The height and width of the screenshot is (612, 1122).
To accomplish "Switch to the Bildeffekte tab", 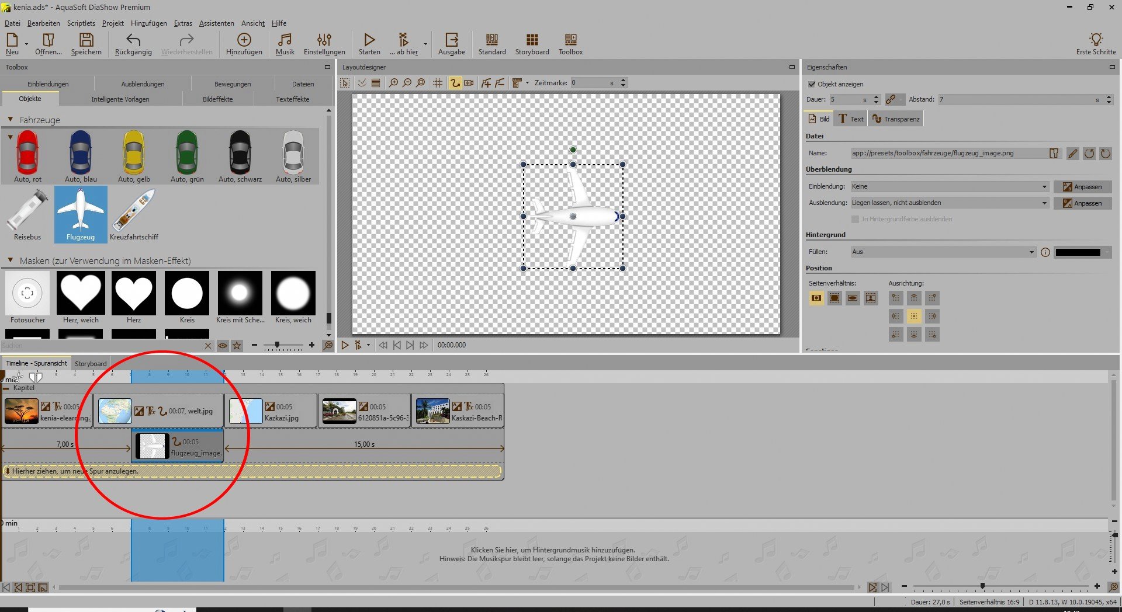I will click(217, 99).
